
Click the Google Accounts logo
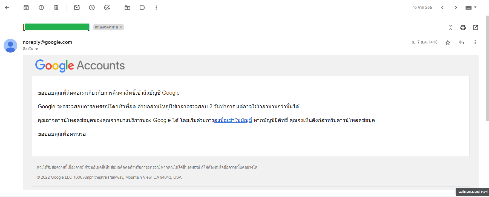tap(80, 66)
